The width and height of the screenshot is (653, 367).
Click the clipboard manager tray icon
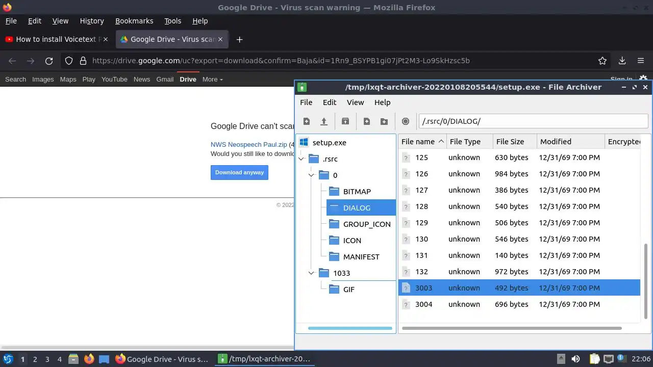594,359
